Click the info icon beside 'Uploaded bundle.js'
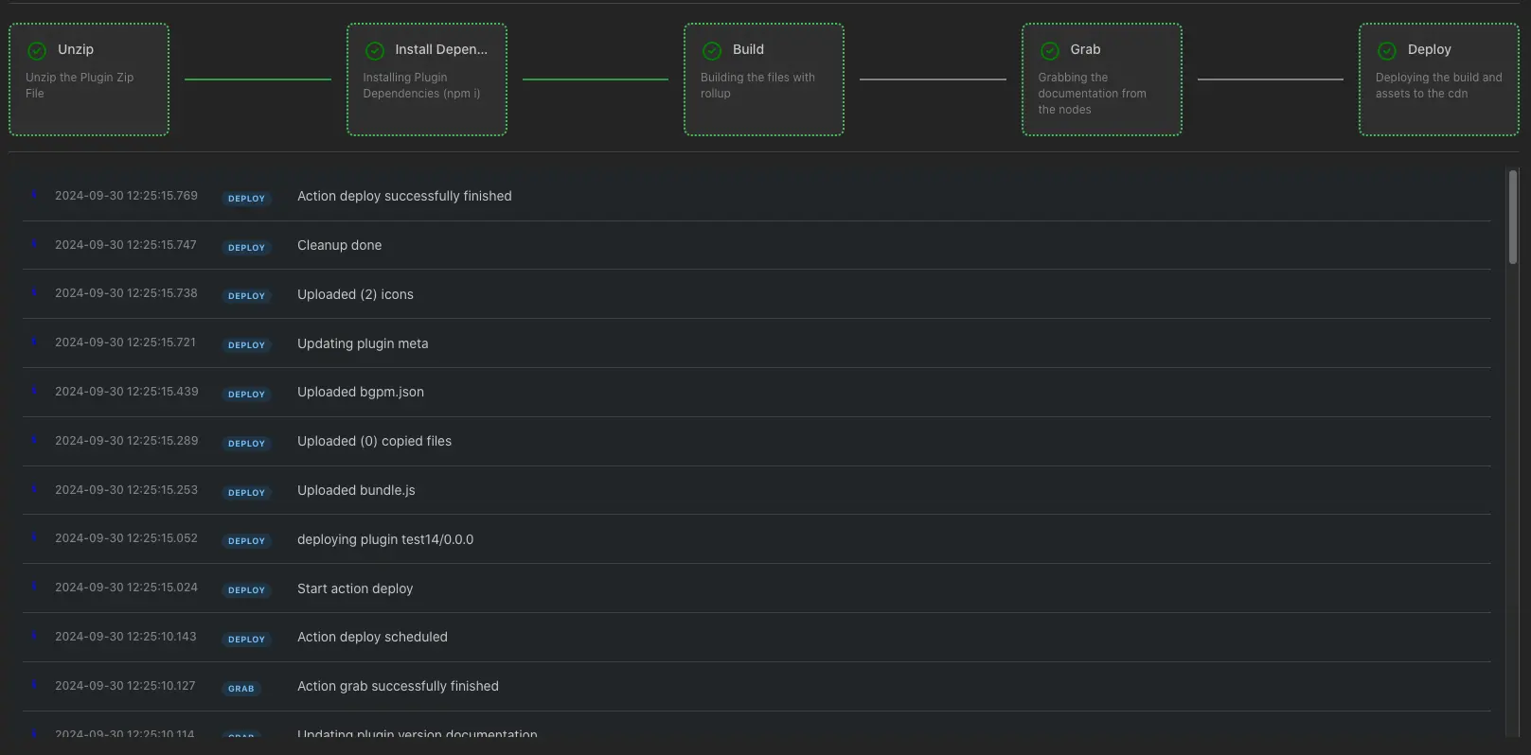 click(x=34, y=489)
